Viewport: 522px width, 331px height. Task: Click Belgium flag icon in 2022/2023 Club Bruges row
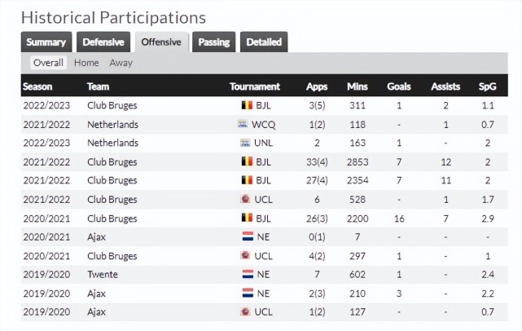tap(248, 105)
